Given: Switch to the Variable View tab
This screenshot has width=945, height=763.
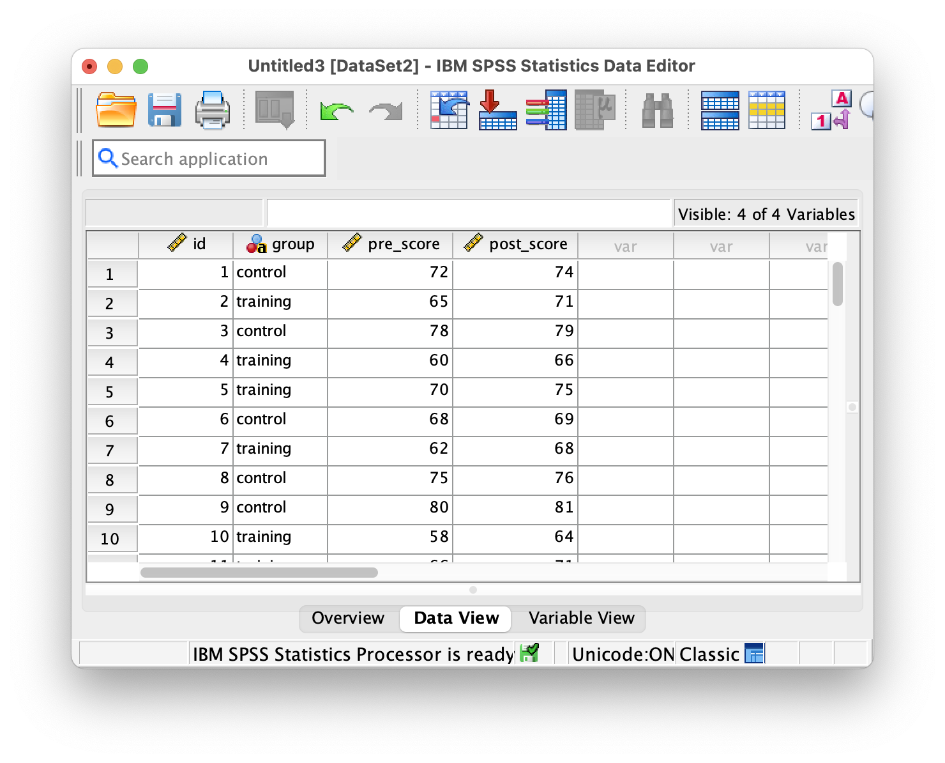Looking at the screenshot, I should [x=581, y=618].
